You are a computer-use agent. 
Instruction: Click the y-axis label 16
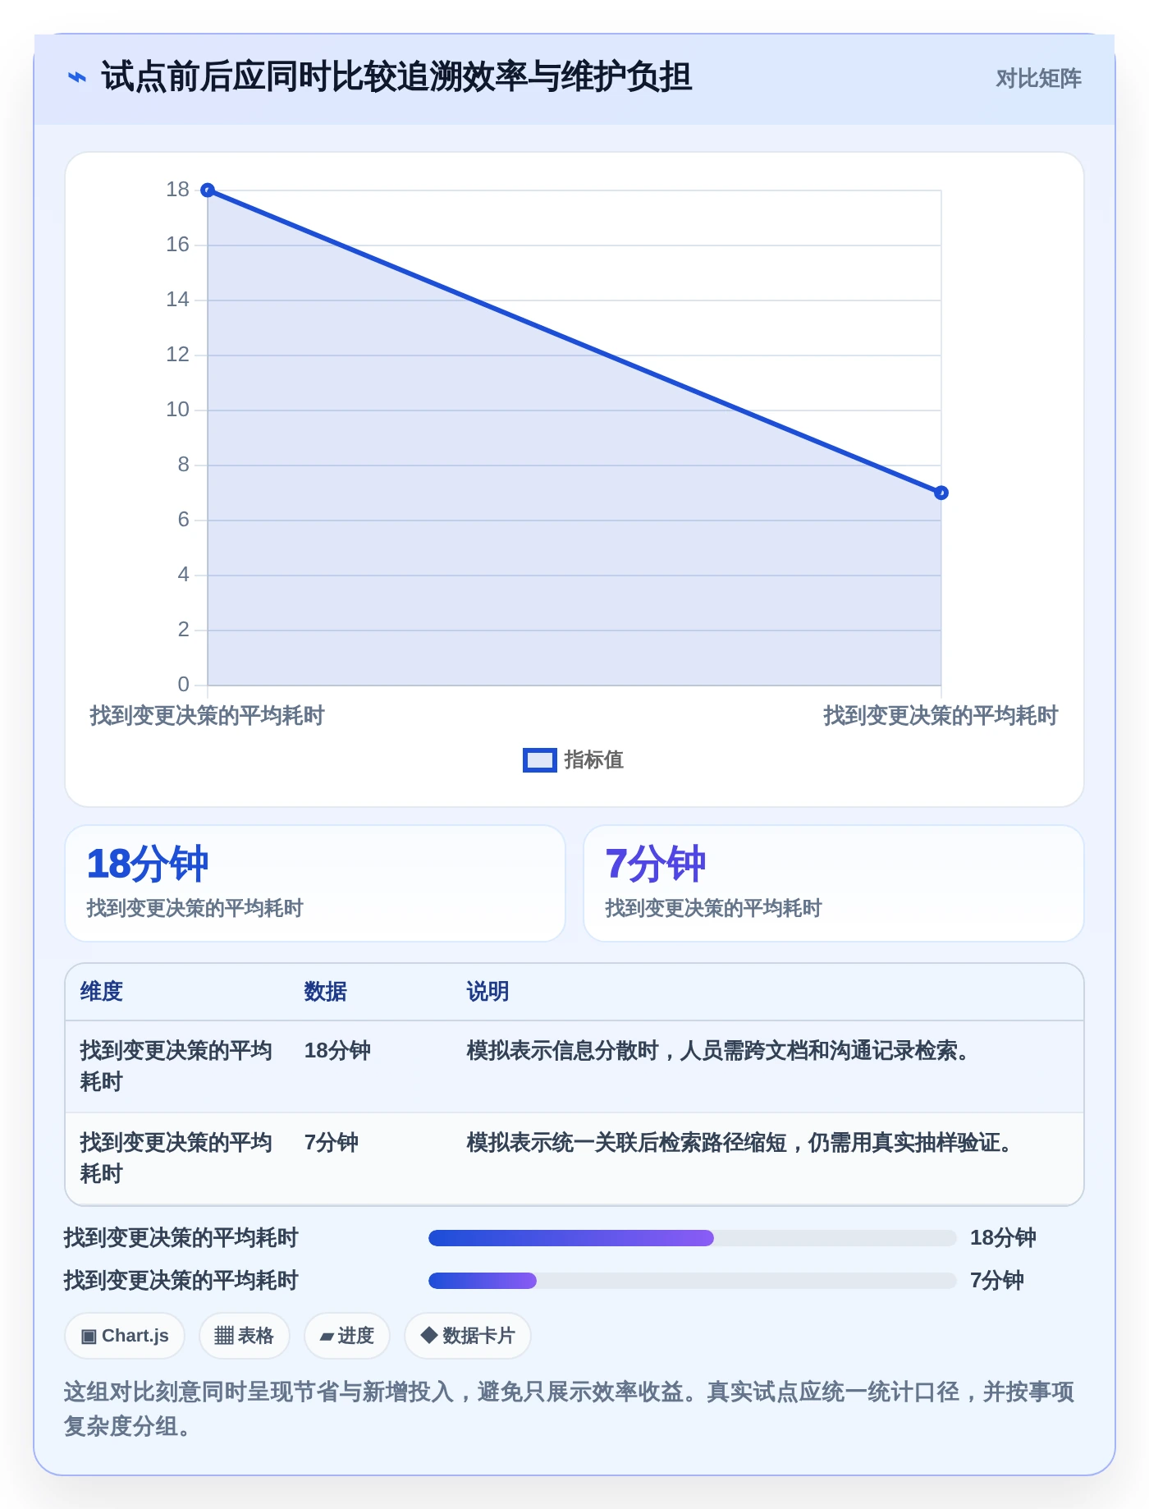pyautogui.click(x=177, y=245)
